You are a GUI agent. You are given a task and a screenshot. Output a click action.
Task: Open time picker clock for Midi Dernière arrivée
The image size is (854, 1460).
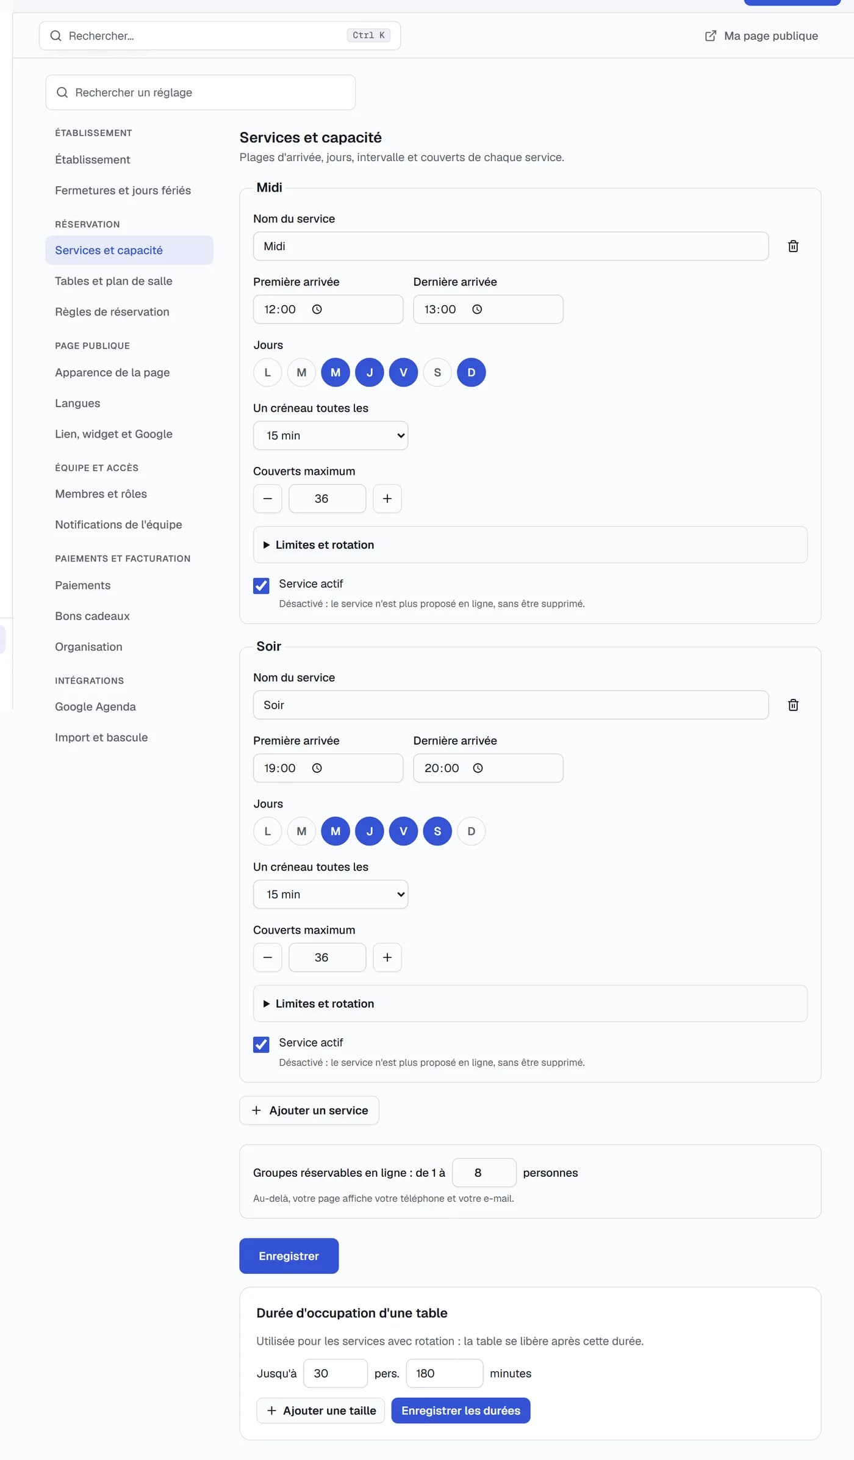click(x=477, y=309)
